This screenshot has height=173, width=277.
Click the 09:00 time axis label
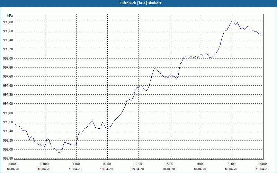click(x=107, y=164)
